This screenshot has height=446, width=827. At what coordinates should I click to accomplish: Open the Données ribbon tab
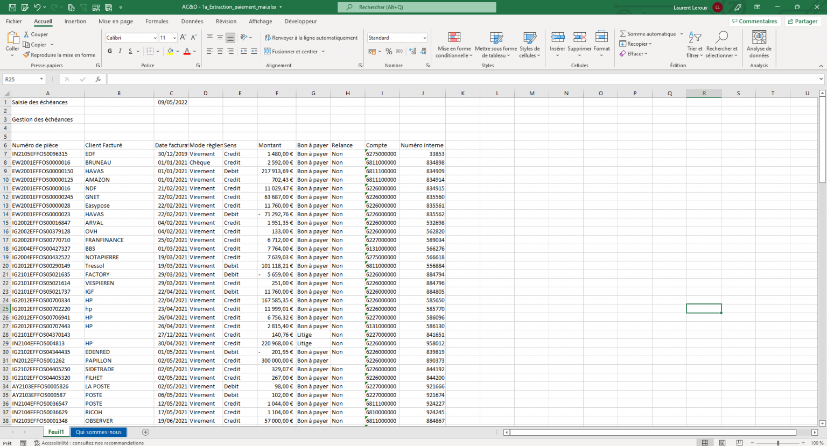click(191, 22)
